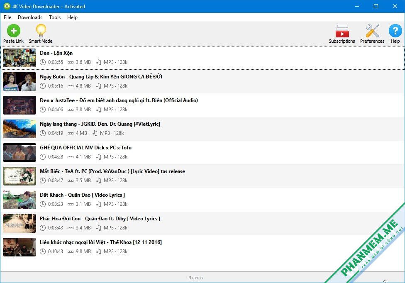Open the Downloads menu
Viewport: 405px width, 283px height.
click(x=30, y=17)
